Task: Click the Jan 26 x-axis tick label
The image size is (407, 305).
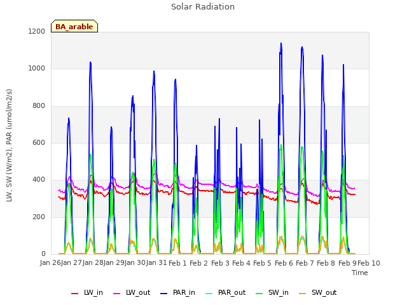Action: (x=50, y=263)
